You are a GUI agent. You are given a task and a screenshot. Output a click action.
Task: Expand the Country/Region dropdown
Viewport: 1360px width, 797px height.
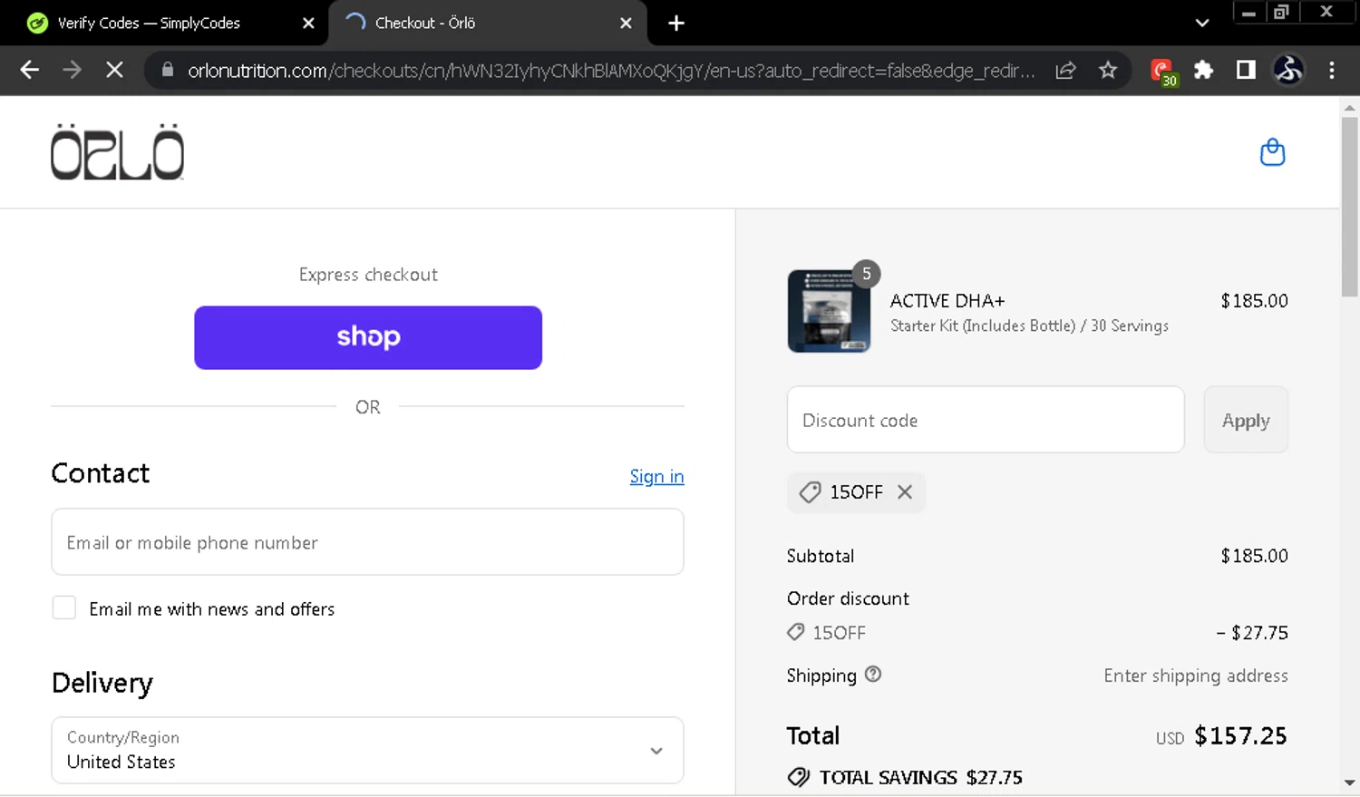coord(367,750)
